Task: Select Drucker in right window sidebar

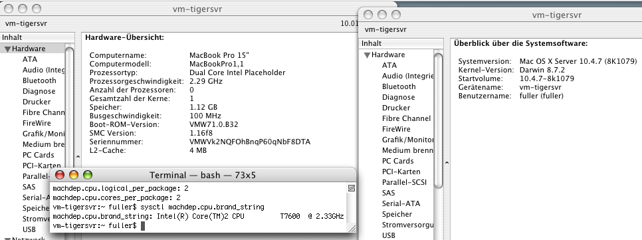Action: [x=396, y=108]
